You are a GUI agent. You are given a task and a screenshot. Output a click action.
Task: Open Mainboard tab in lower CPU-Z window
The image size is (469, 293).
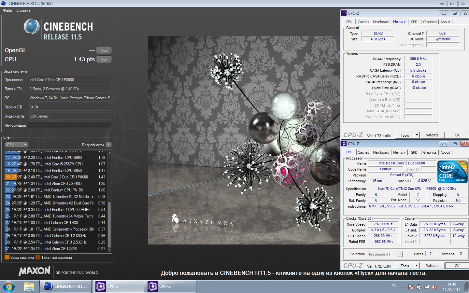(x=381, y=152)
